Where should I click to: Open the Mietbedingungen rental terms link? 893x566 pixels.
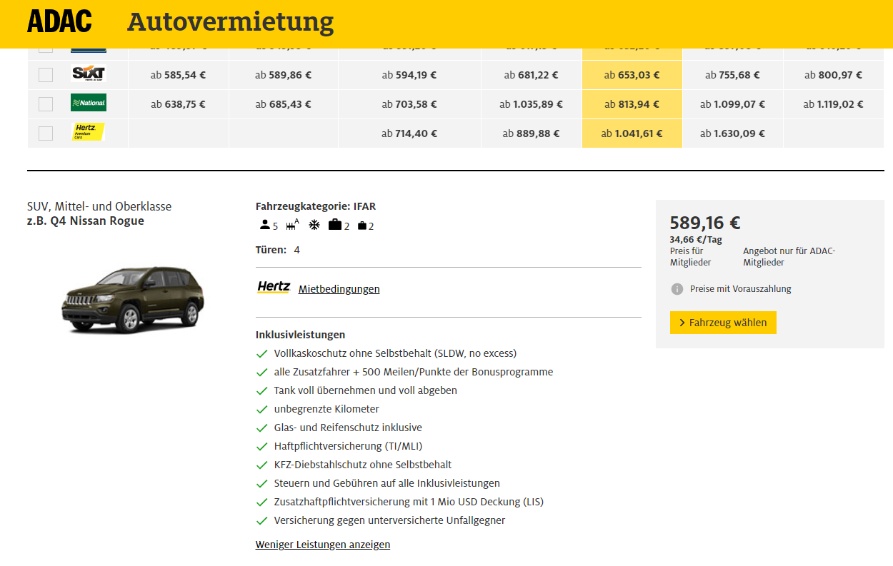(x=339, y=289)
